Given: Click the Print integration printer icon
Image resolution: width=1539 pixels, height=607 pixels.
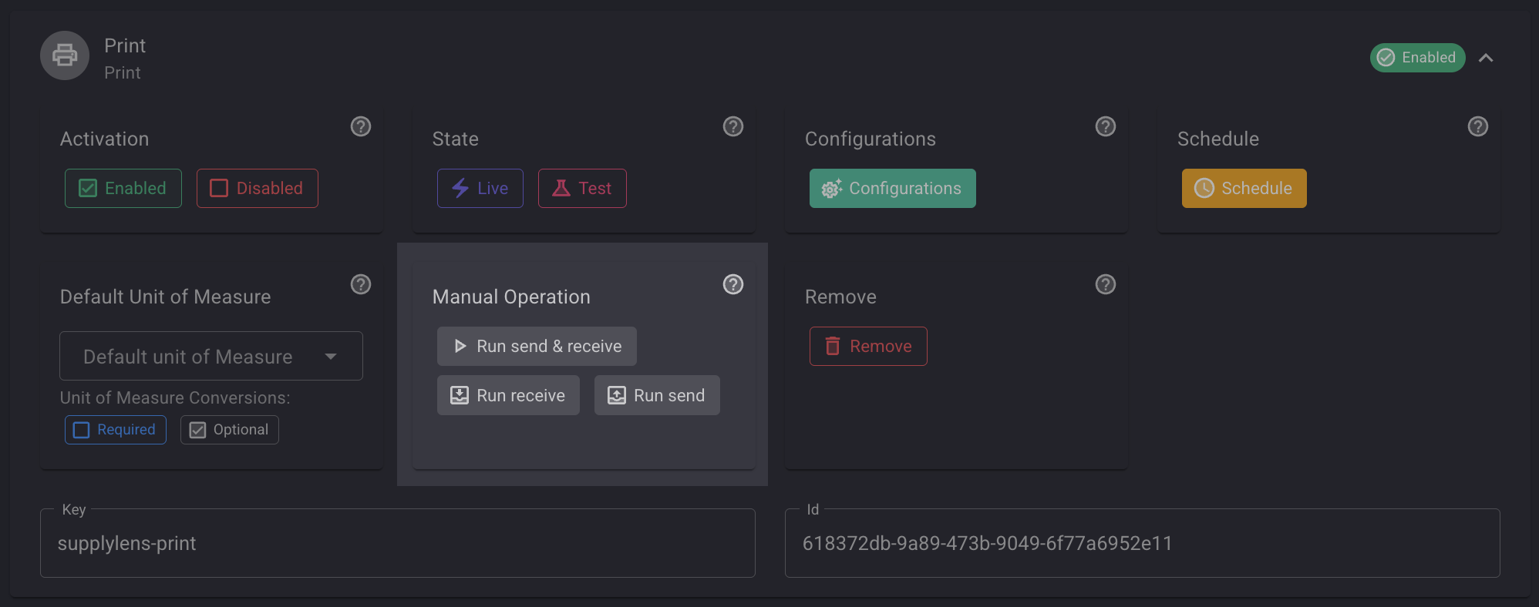Looking at the screenshot, I should (x=65, y=55).
